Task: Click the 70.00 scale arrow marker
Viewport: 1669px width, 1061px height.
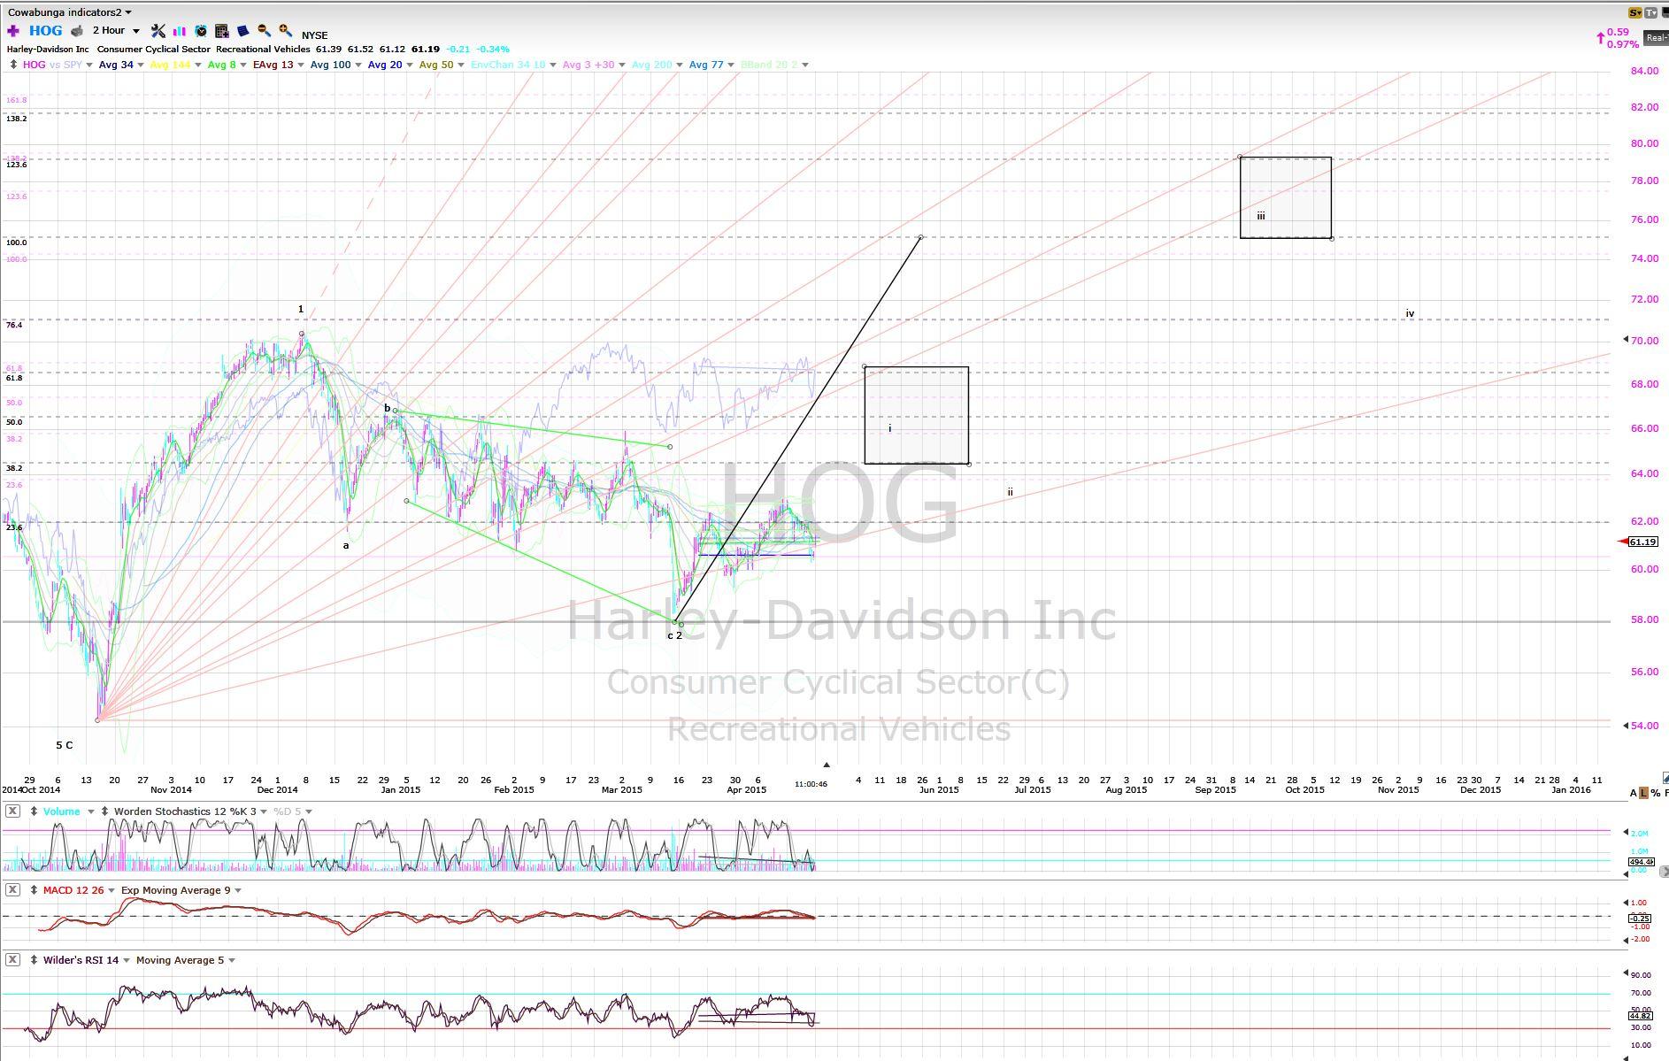Action: 1626,340
